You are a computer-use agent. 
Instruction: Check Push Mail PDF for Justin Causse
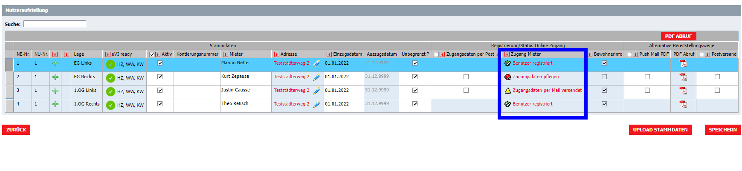coord(647,90)
